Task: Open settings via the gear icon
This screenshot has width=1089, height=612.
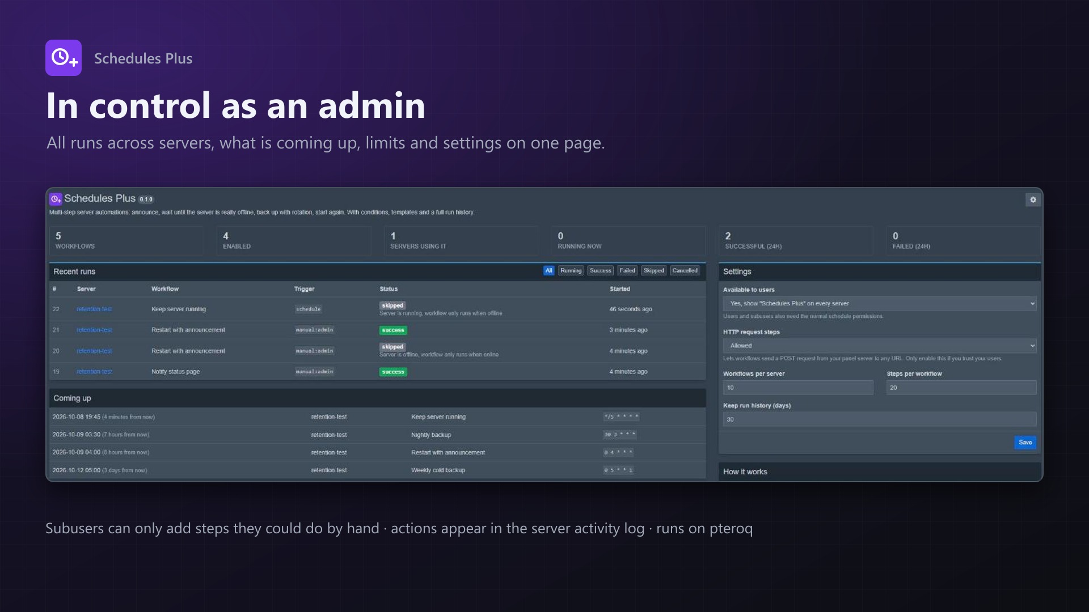Action: pyautogui.click(x=1033, y=199)
